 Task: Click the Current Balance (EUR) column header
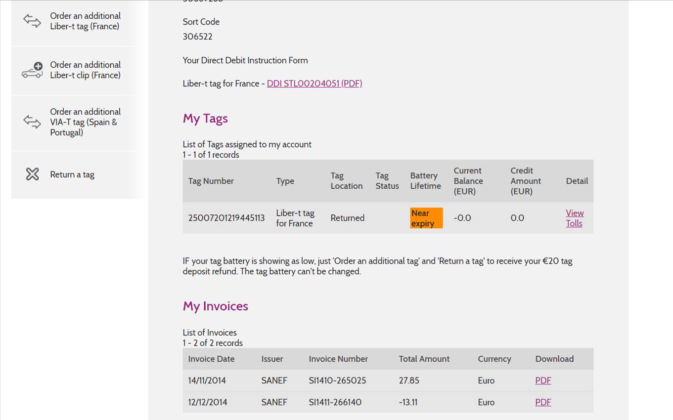point(468,181)
